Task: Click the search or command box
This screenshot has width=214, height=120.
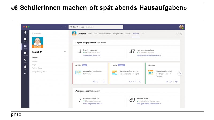Action: point(96,27)
